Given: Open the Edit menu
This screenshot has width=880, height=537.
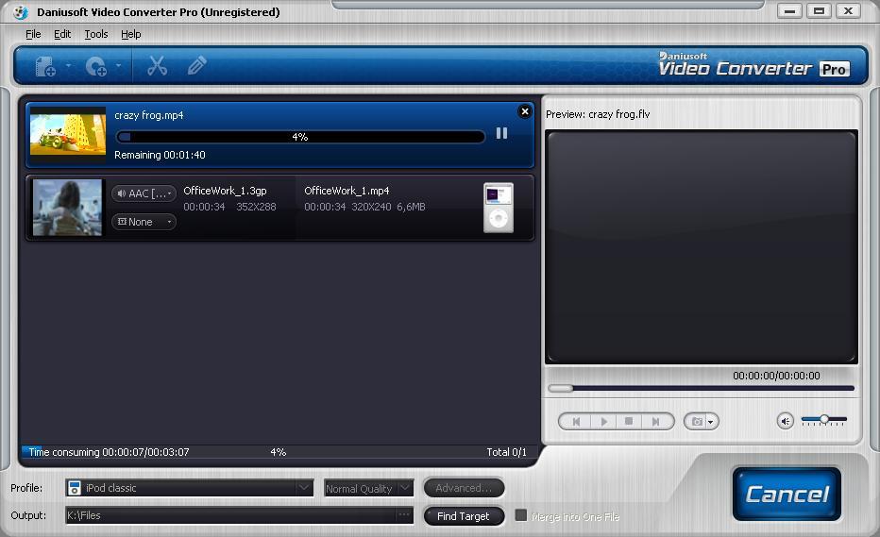Looking at the screenshot, I should (x=62, y=34).
